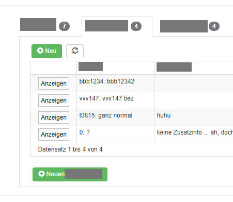The height and width of the screenshot is (202, 233).
Task: Select the 'vvv147: vvv147 bez' cell
Action: point(115,100)
